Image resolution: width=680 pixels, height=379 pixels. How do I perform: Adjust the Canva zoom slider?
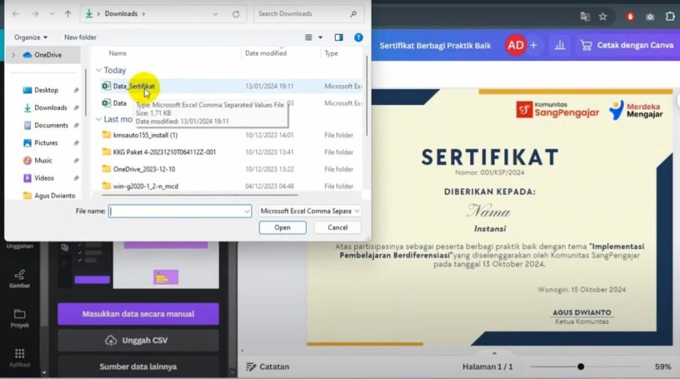580,367
